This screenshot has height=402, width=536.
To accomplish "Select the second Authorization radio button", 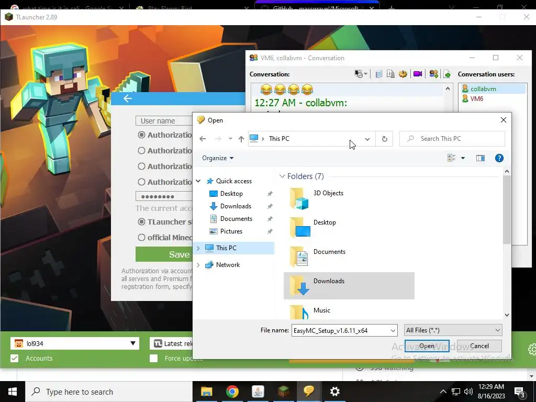I will tap(141, 151).
